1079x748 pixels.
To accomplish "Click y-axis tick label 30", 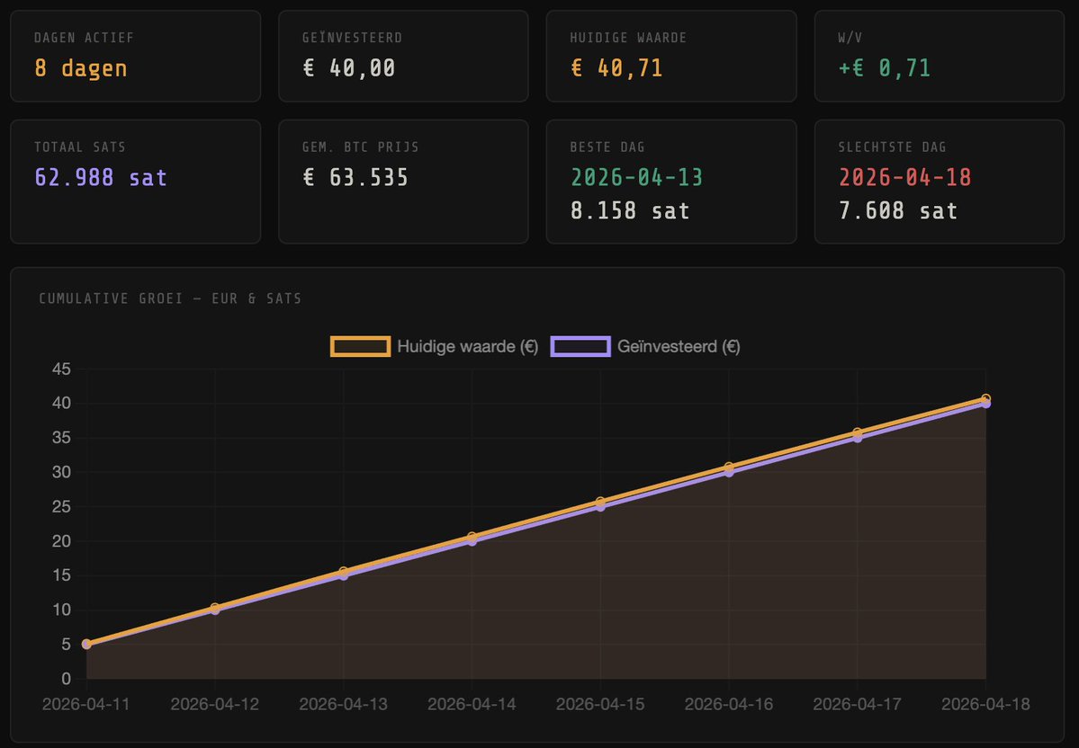I will (x=62, y=472).
